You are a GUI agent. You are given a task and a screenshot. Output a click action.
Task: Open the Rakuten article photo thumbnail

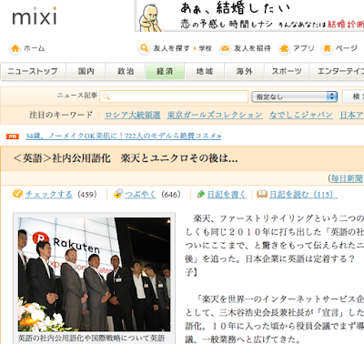94,274
